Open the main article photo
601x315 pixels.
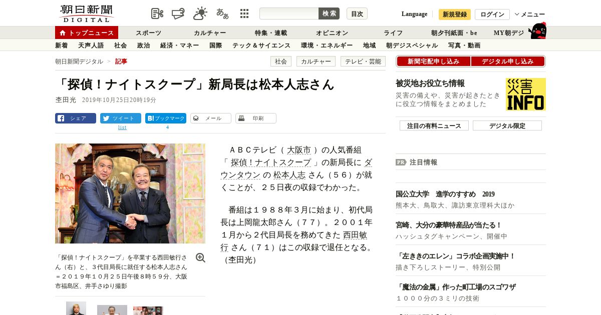point(130,193)
